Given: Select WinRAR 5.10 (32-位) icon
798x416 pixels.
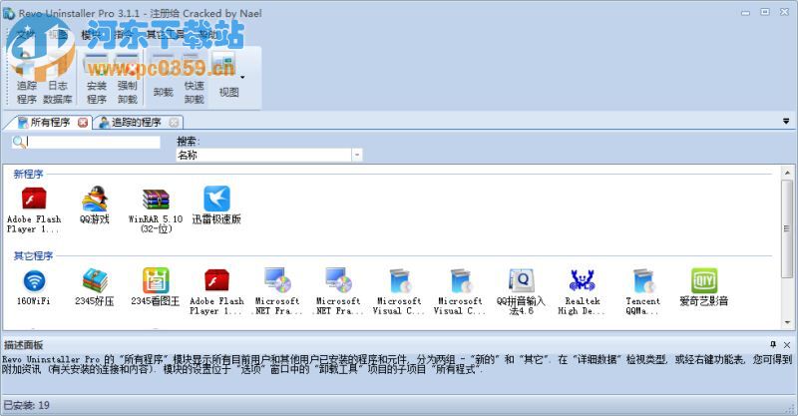Looking at the screenshot, I should pyautogui.click(x=156, y=209).
